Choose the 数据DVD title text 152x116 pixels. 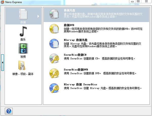click(69, 25)
